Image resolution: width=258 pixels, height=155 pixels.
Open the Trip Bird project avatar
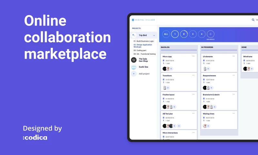[134, 35]
